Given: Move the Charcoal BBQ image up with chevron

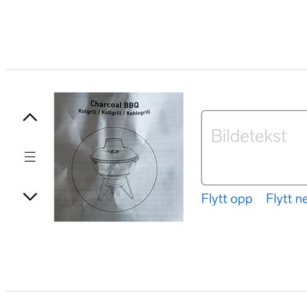Looking at the screenshot, I should [30, 117].
